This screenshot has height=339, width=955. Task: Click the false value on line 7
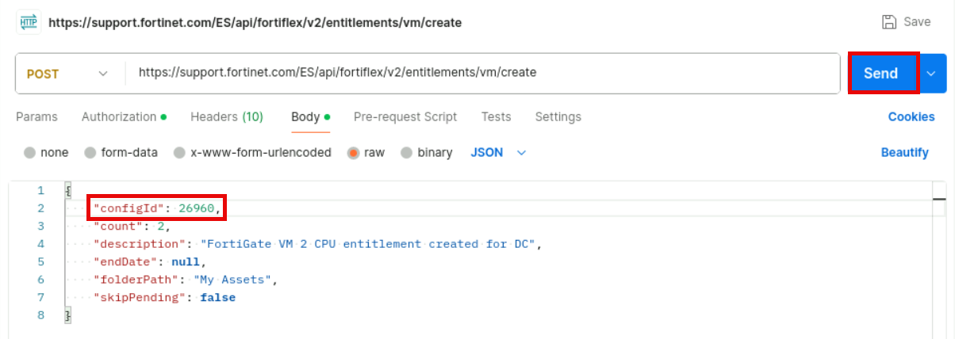[x=217, y=298]
